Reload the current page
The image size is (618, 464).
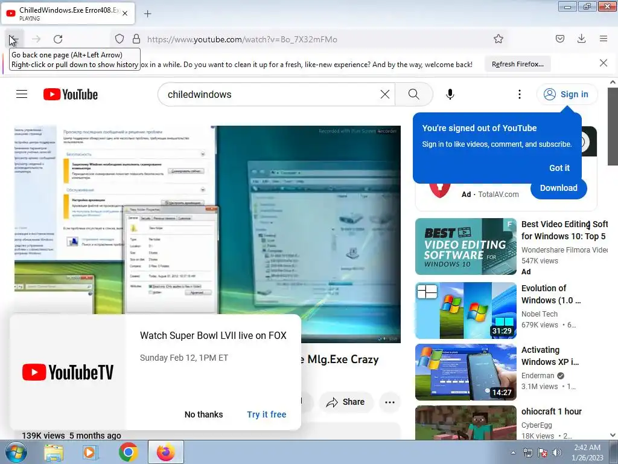[x=58, y=39]
